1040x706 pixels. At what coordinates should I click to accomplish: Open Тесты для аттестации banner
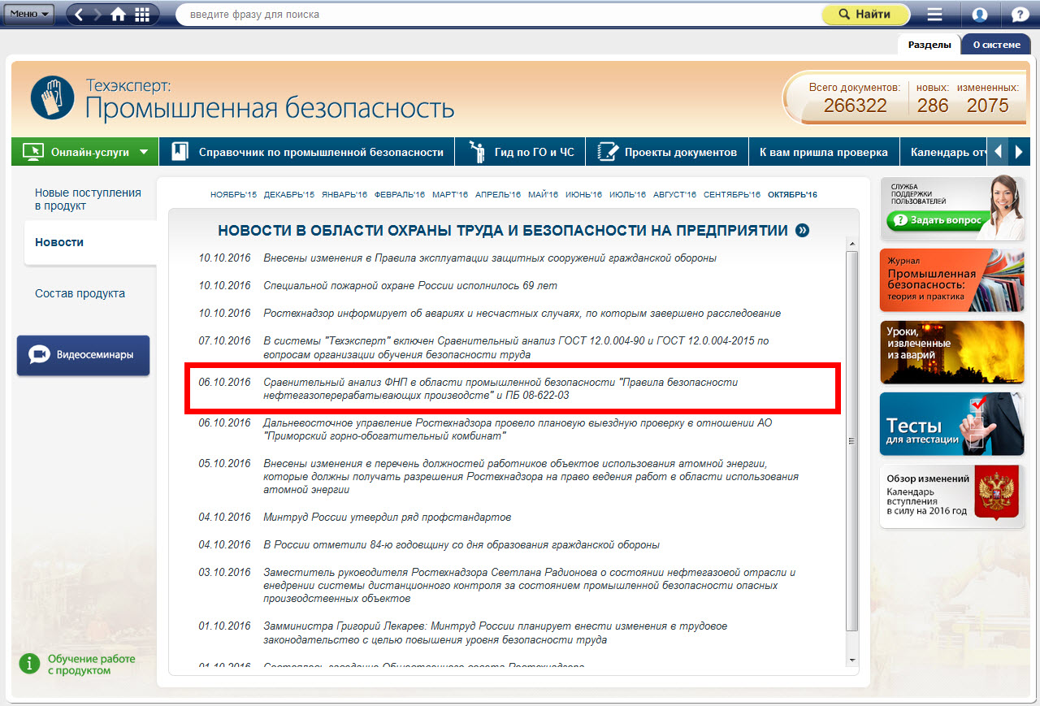pyautogui.click(x=951, y=424)
